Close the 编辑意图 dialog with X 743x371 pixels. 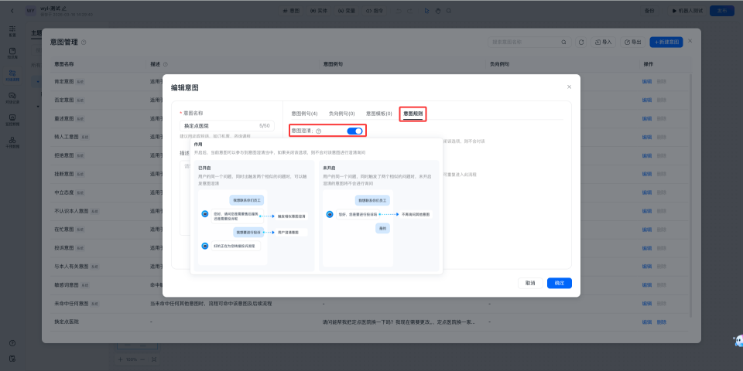click(x=569, y=87)
